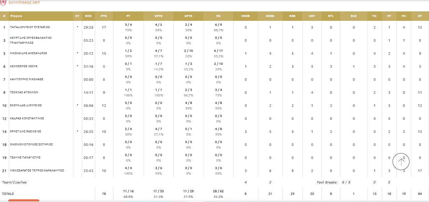Sort by the PTS column header
429x202 pixels.
pyautogui.click(x=104, y=16)
